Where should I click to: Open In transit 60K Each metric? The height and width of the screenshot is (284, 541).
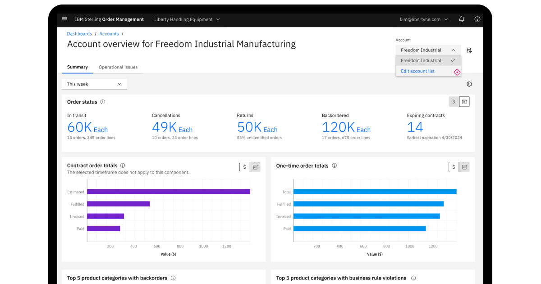point(87,127)
